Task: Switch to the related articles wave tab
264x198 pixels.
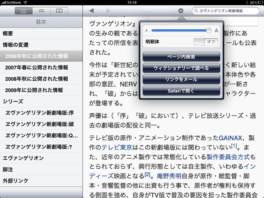Action: pyautogui.click(x=41, y=11)
